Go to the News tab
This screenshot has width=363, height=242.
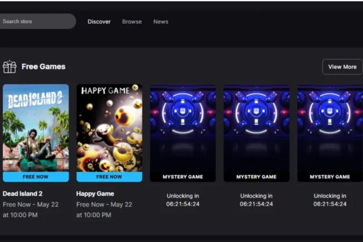pos(161,22)
